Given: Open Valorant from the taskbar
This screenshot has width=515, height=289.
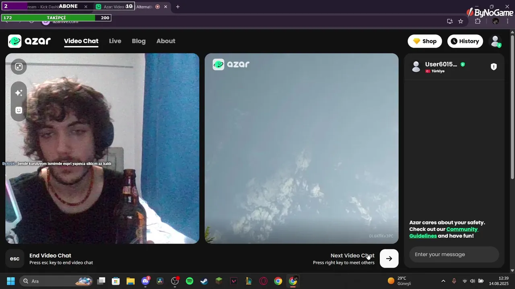Looking at the screenshot, I should pos(234,281).
